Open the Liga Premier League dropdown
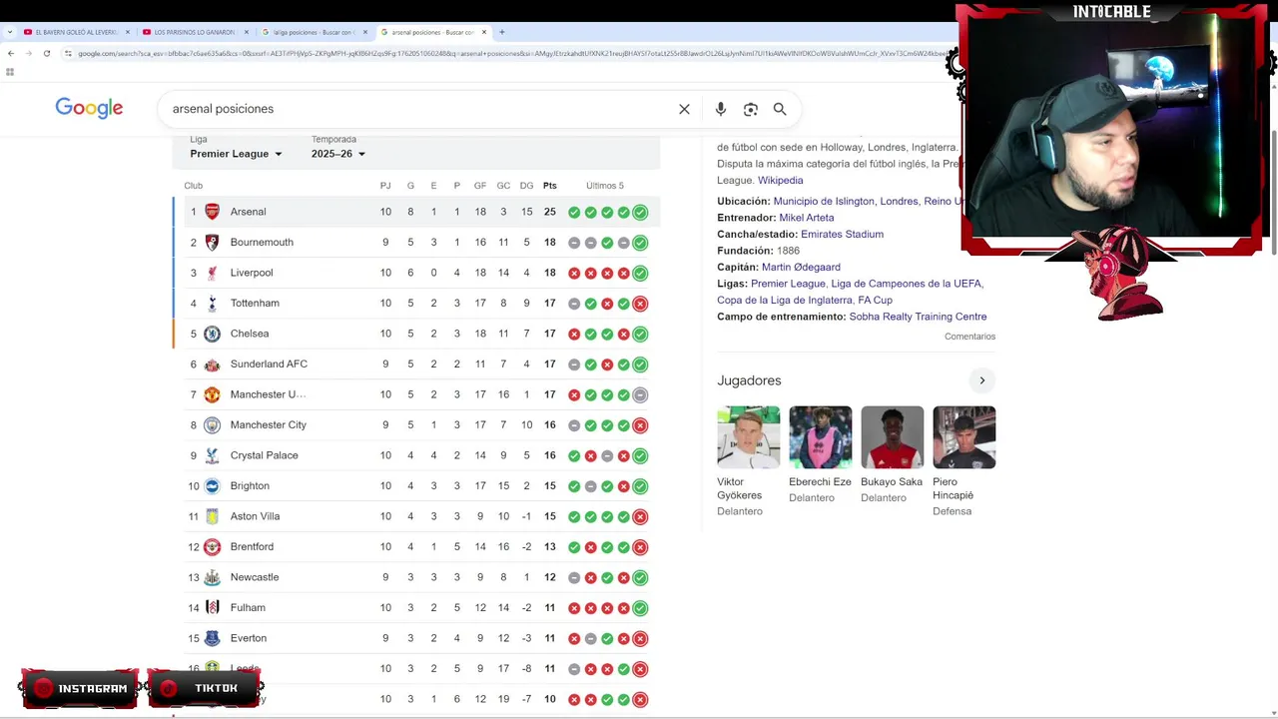 pyautogui.click(x=237, y=154)
